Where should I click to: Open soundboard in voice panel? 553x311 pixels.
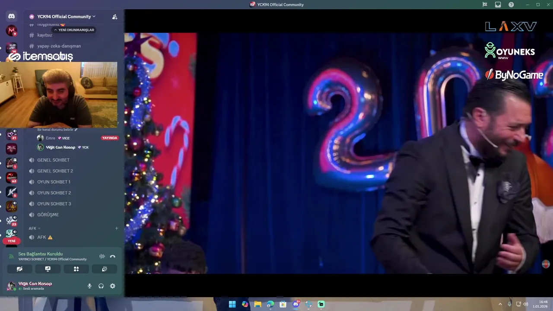(104, 269)
